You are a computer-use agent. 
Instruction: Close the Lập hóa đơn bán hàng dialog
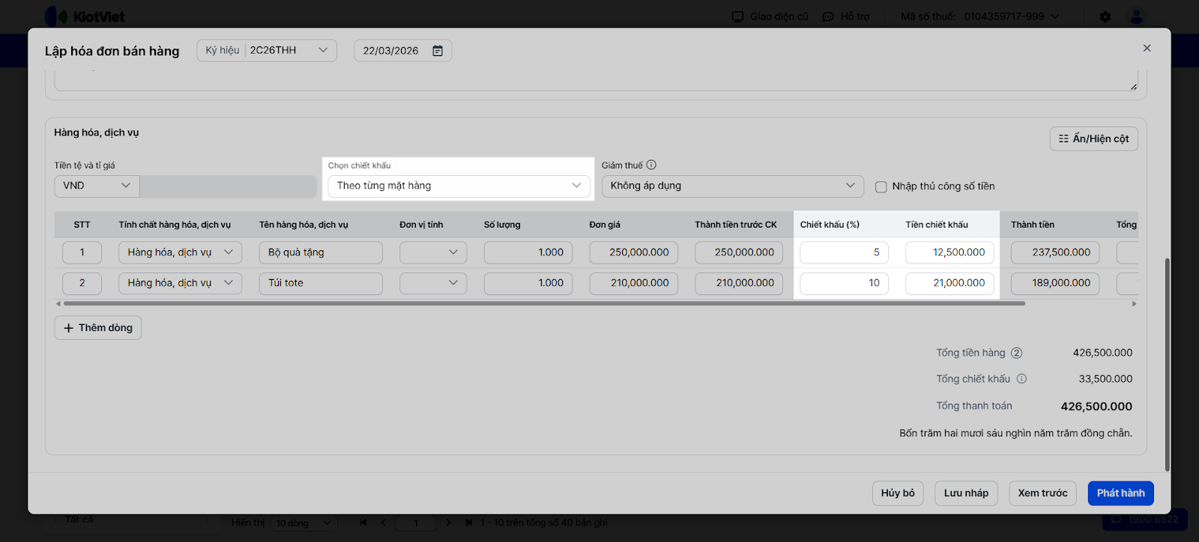coord(1147,48)
